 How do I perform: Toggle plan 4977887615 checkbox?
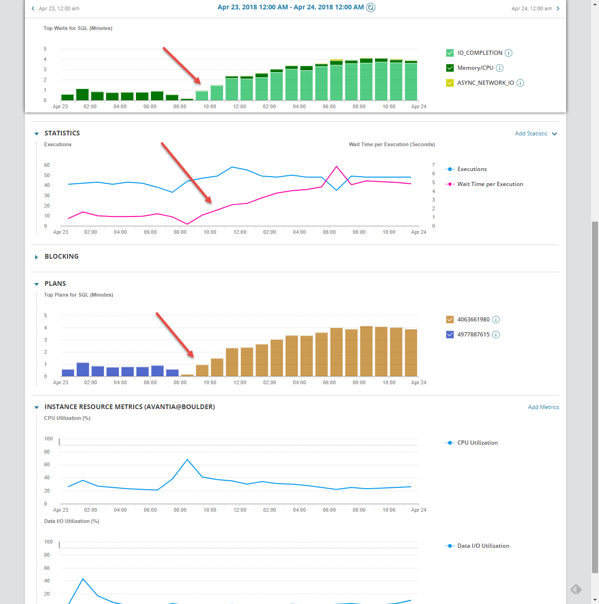coord(450,335)
